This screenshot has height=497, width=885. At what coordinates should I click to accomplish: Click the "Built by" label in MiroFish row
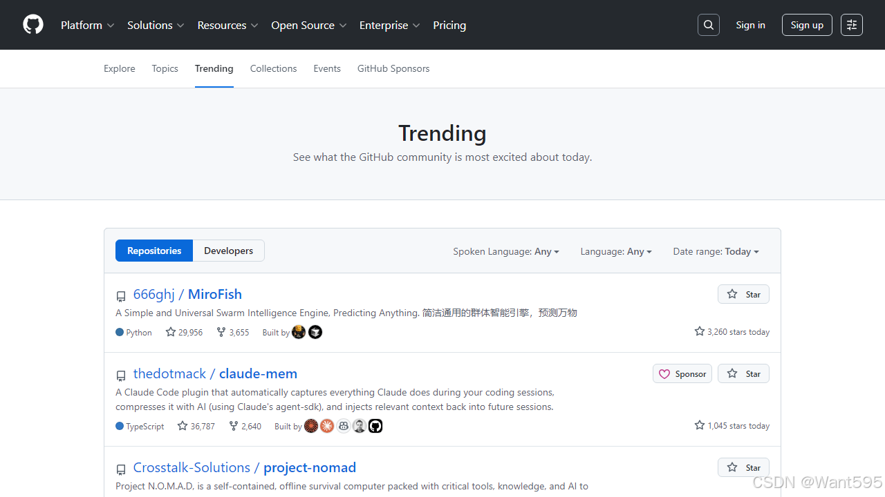276,333
